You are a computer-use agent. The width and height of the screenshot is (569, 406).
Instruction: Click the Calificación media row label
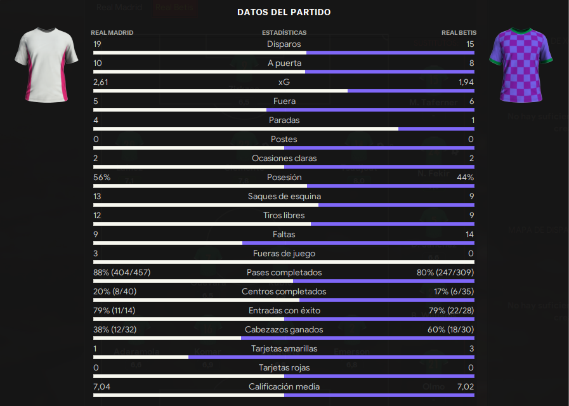(x=284, y=387)
